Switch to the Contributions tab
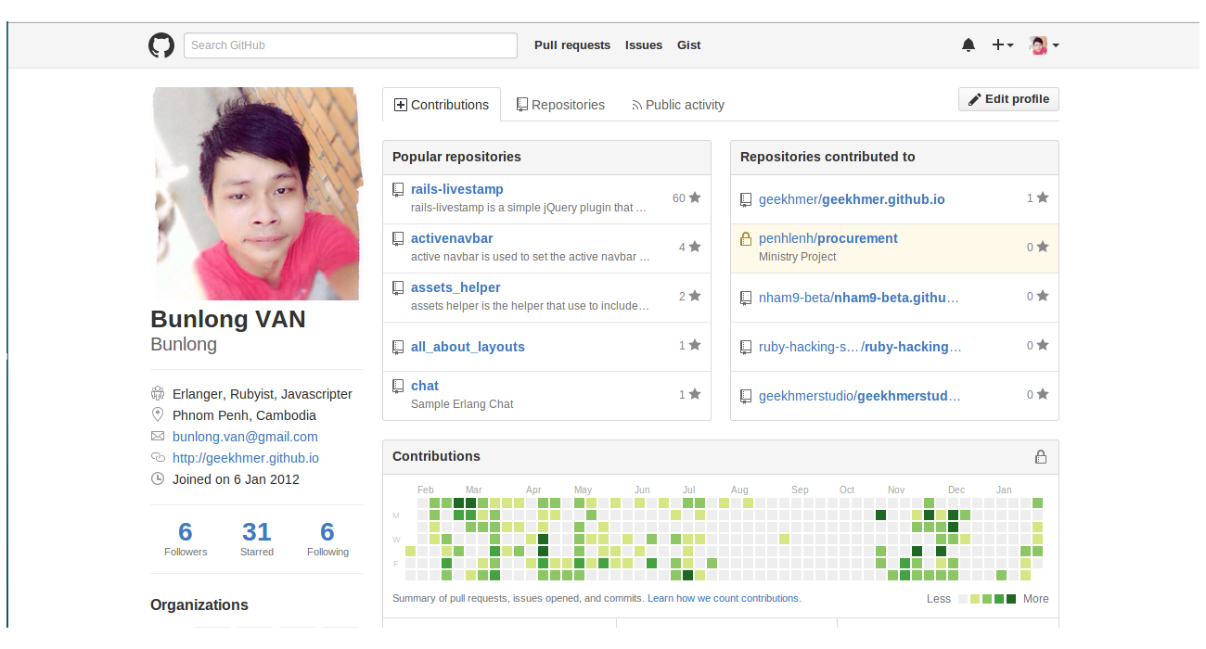The image size is (1206, 649). point(442,105)
